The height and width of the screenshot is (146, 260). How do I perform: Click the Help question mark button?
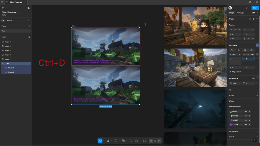255,140
